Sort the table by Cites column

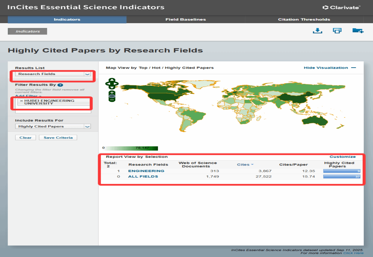[x=245, y=164]
